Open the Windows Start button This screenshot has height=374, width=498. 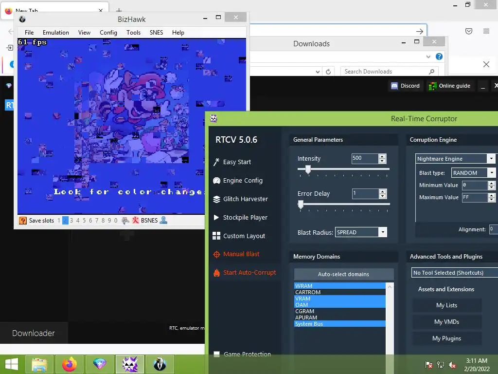click(12, 364)
